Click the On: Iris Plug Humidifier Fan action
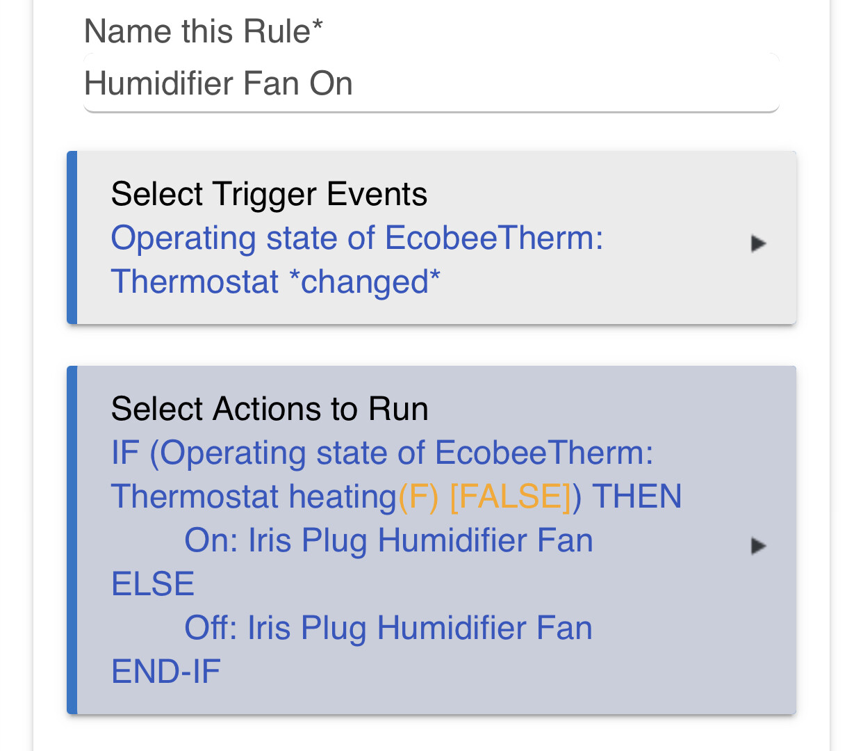The height and width of the screenshot is (751, 863). click(x=389, y=541)
